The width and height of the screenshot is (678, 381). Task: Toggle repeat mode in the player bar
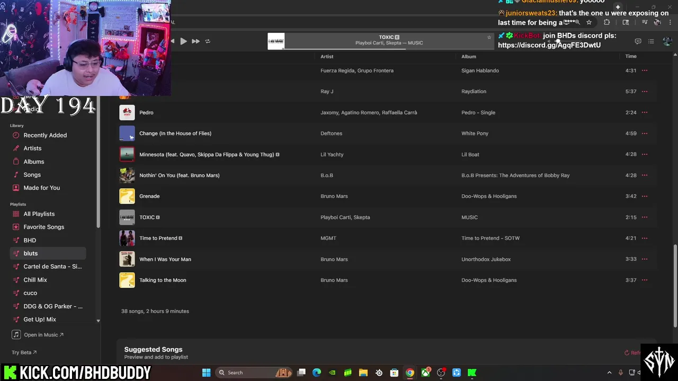(x=208, y=41)
